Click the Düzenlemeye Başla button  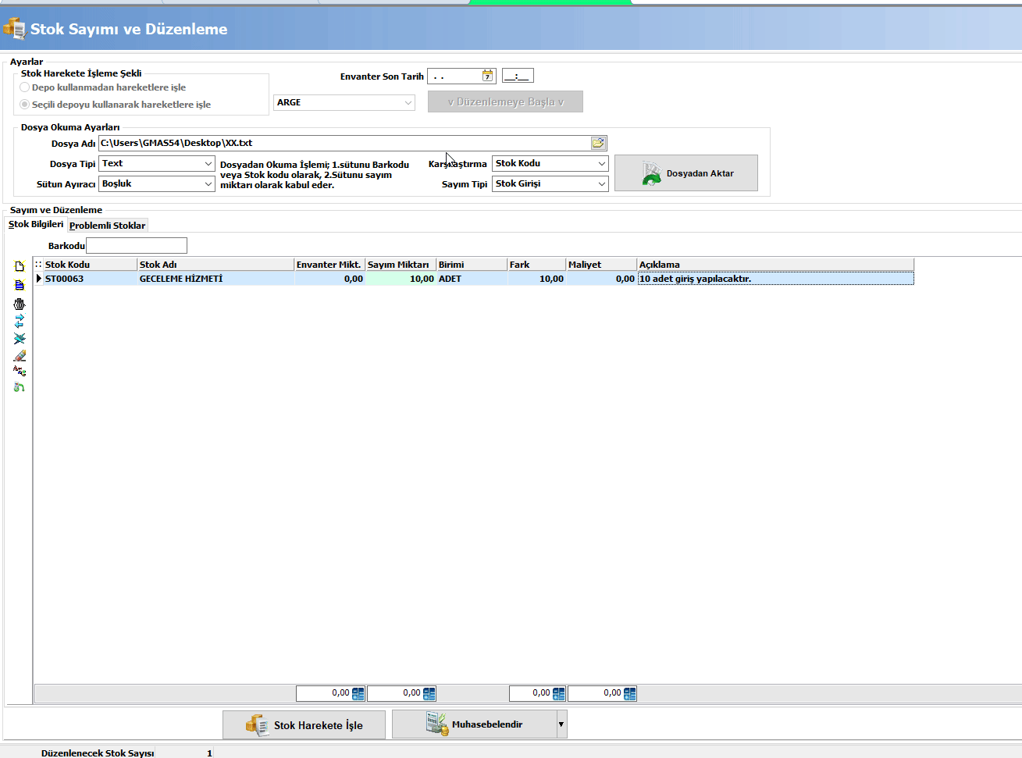505,102
